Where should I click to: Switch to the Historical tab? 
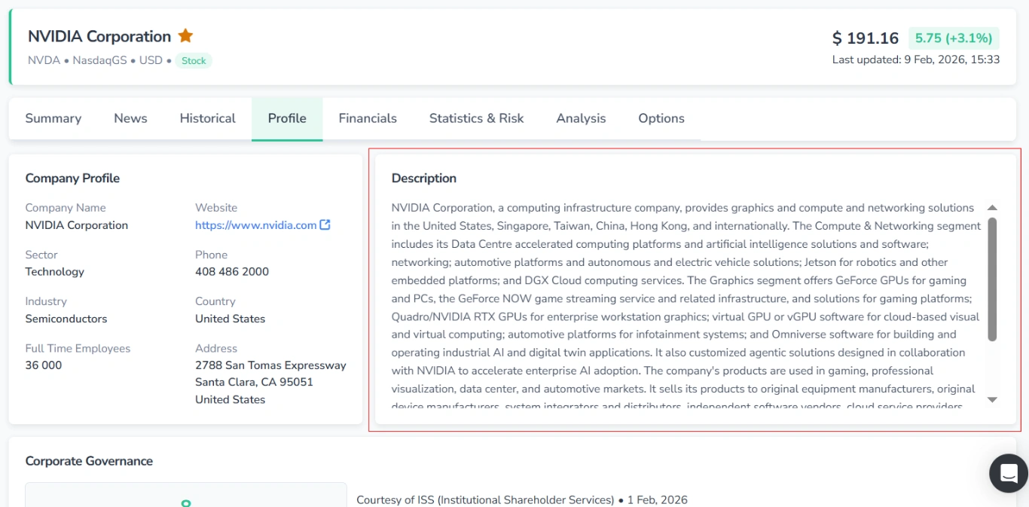pyautogui.click(x=206, y=118)
